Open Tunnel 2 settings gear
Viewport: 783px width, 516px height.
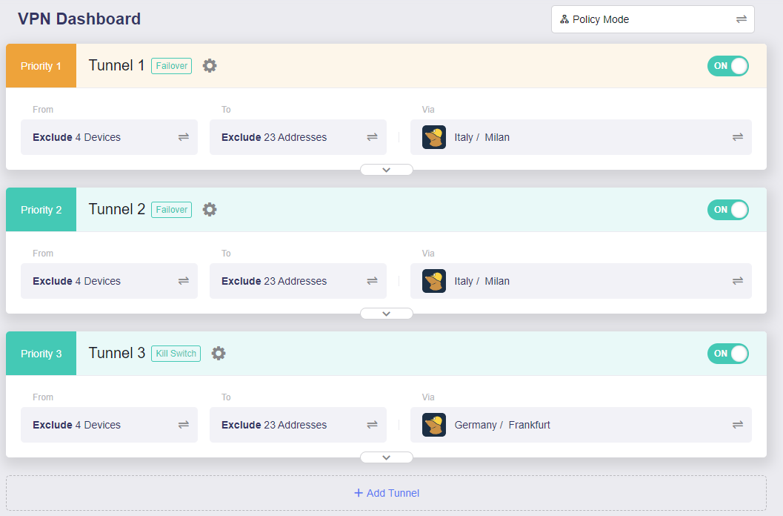click(210, 210)
